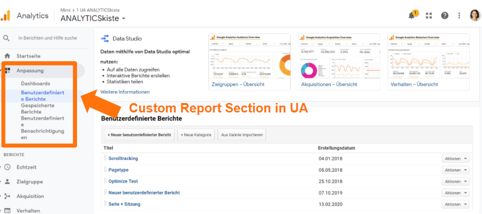Expand the Echtzeit section arrow
The height and width of the screenshot is (214, 482).
tap(1, 167)
